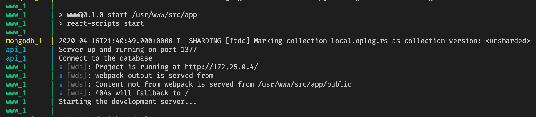The height and width of the screenshot is (117, 536).
Task: Click the 2020-04-16T21:40:49 timestamp
Action: click(116, 41)
